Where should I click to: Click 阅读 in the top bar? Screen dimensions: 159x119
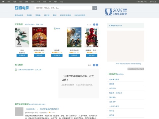[x=45, y=2]
